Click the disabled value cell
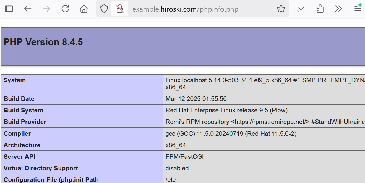The height and width of the screenshot is (183, 365). pyautogui.click(x=177, y=168)
